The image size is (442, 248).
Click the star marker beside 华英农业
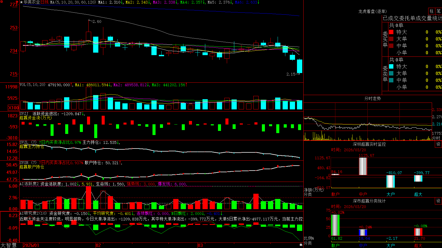point(22,2)
